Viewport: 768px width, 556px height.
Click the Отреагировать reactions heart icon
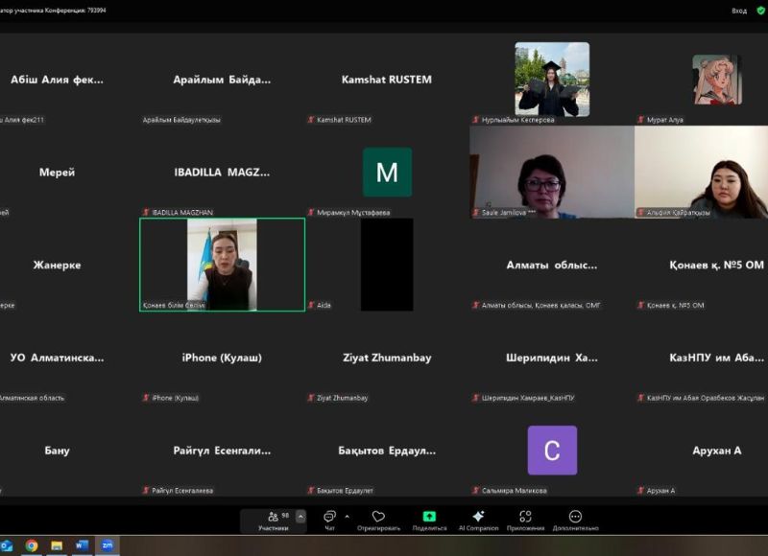pos(378,520)
